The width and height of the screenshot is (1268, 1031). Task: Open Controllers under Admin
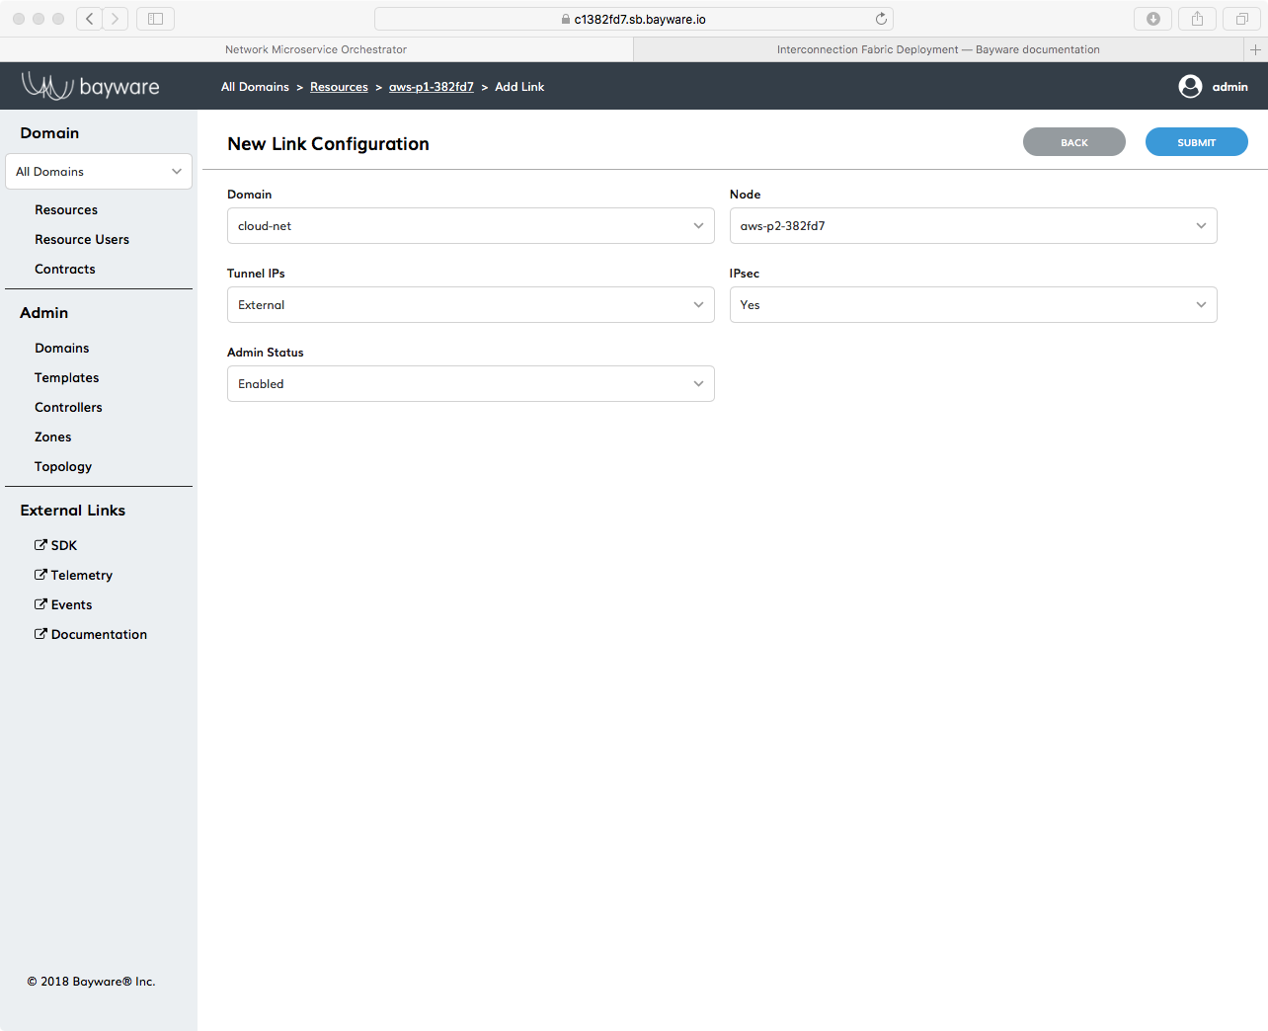[68, 408]
